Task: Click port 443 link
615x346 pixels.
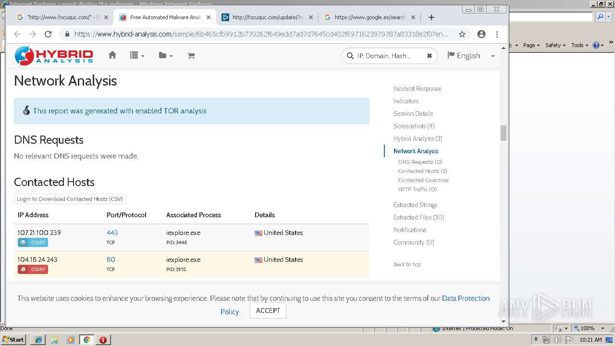Action: (112, 233)
